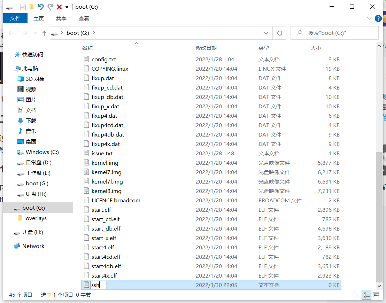Screen dimensions: 386x303
Task: Open 图片 folder in sidebar
Action: 27,100
